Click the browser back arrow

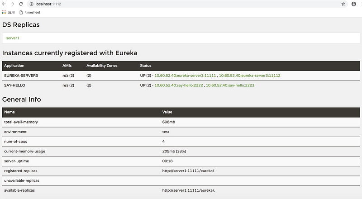point(4,4)
